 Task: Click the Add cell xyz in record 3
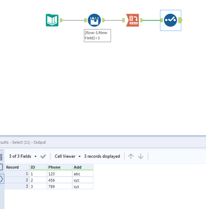click(x=83, y=187)
